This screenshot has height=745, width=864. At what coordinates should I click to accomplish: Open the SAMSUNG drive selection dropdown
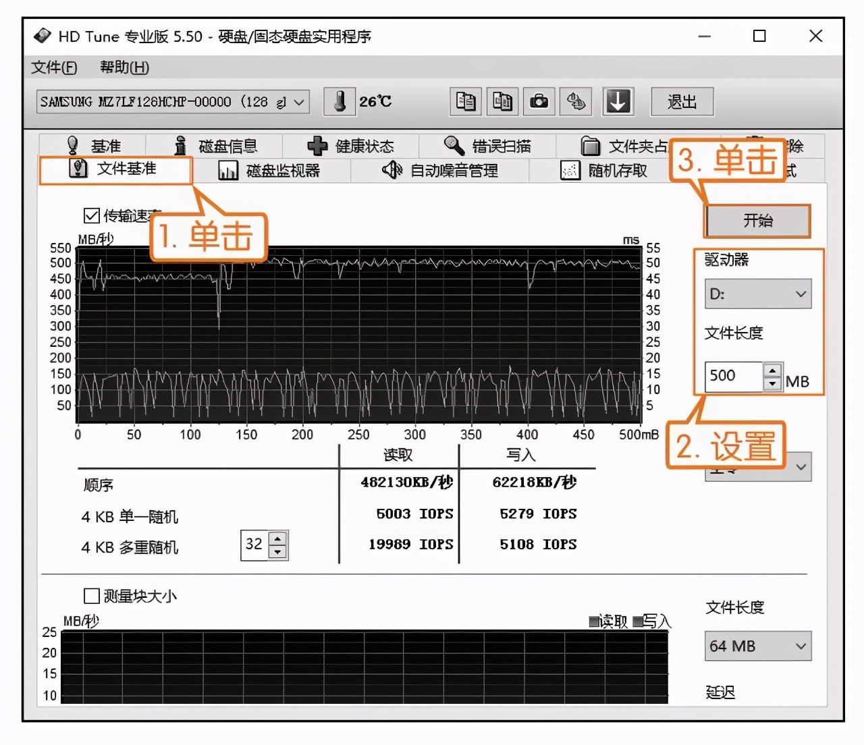coord(173,102)
